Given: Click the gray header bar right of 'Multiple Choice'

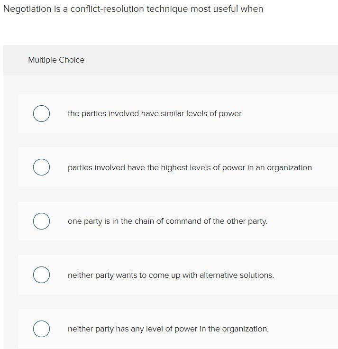Looking at the screenshot, I should point(213,60).
